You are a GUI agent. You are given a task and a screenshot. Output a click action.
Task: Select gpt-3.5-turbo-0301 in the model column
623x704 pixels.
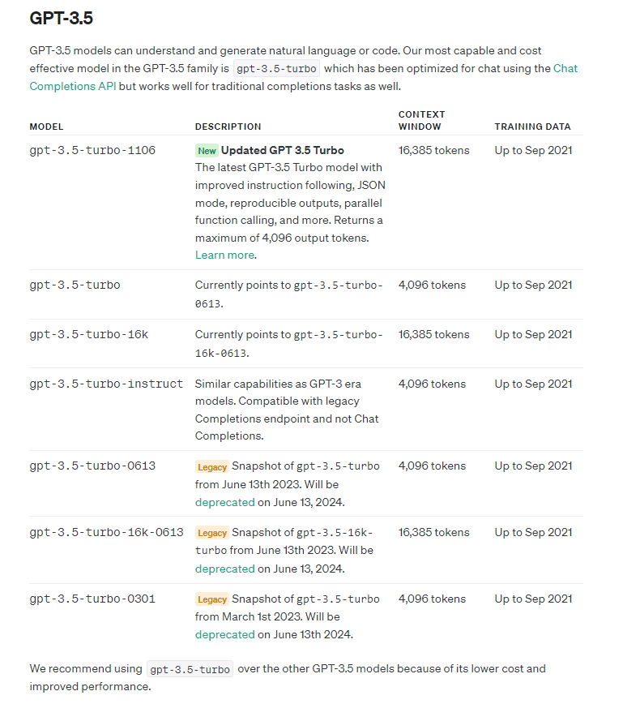point(92,599)
